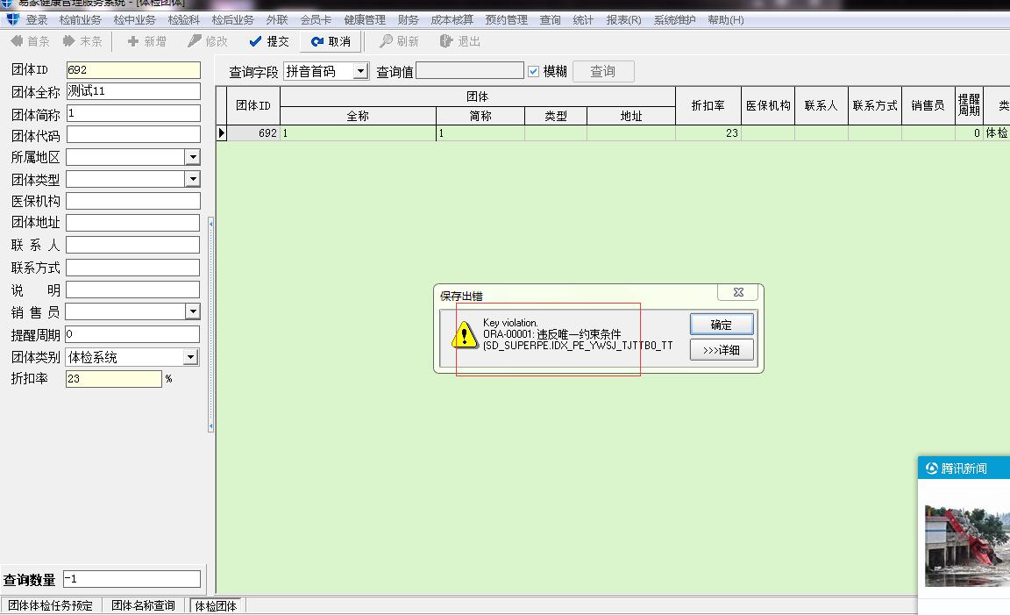Image resolution: width=1010 pixels, height=615 pixels.
Task: Toggle the 模糊 fuzzy search checkbox
Action: click(x=533, y=72)
